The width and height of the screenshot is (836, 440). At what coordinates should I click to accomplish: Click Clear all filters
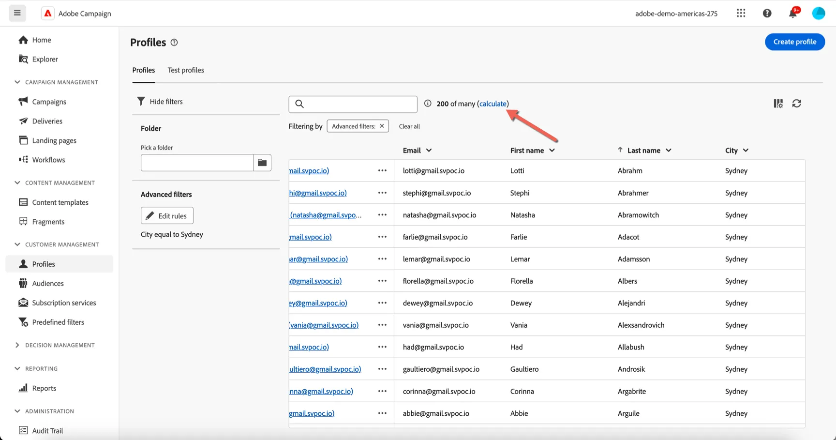409,126
